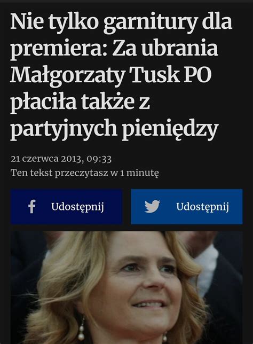Open the article headline about Małgorzata Tusk
The width and height of the screenshot is (253, 344).
[x=121, y=77]
